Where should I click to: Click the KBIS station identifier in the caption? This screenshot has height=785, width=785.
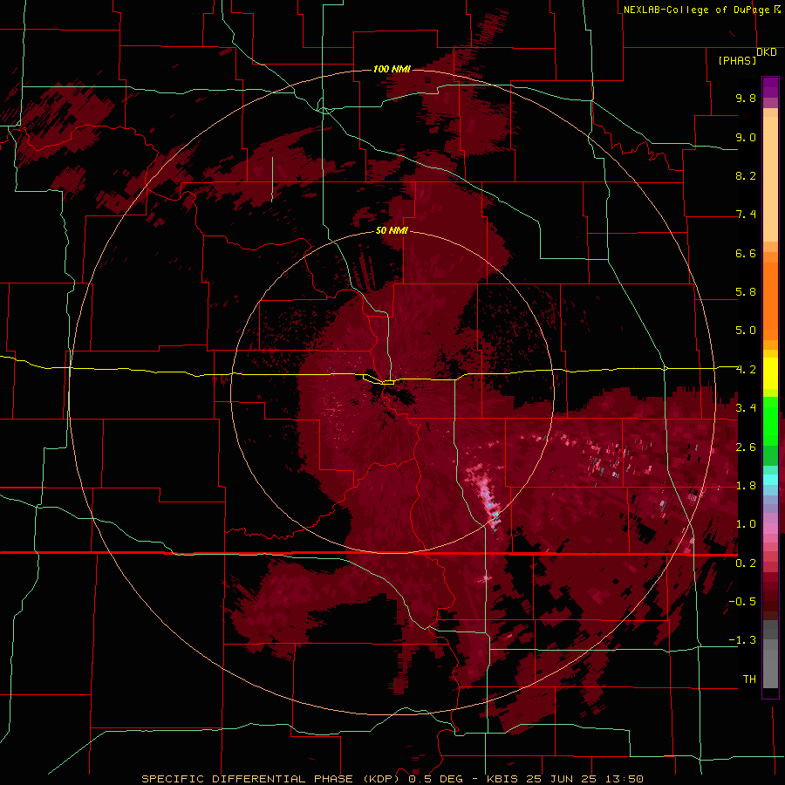tap(503, 779)
